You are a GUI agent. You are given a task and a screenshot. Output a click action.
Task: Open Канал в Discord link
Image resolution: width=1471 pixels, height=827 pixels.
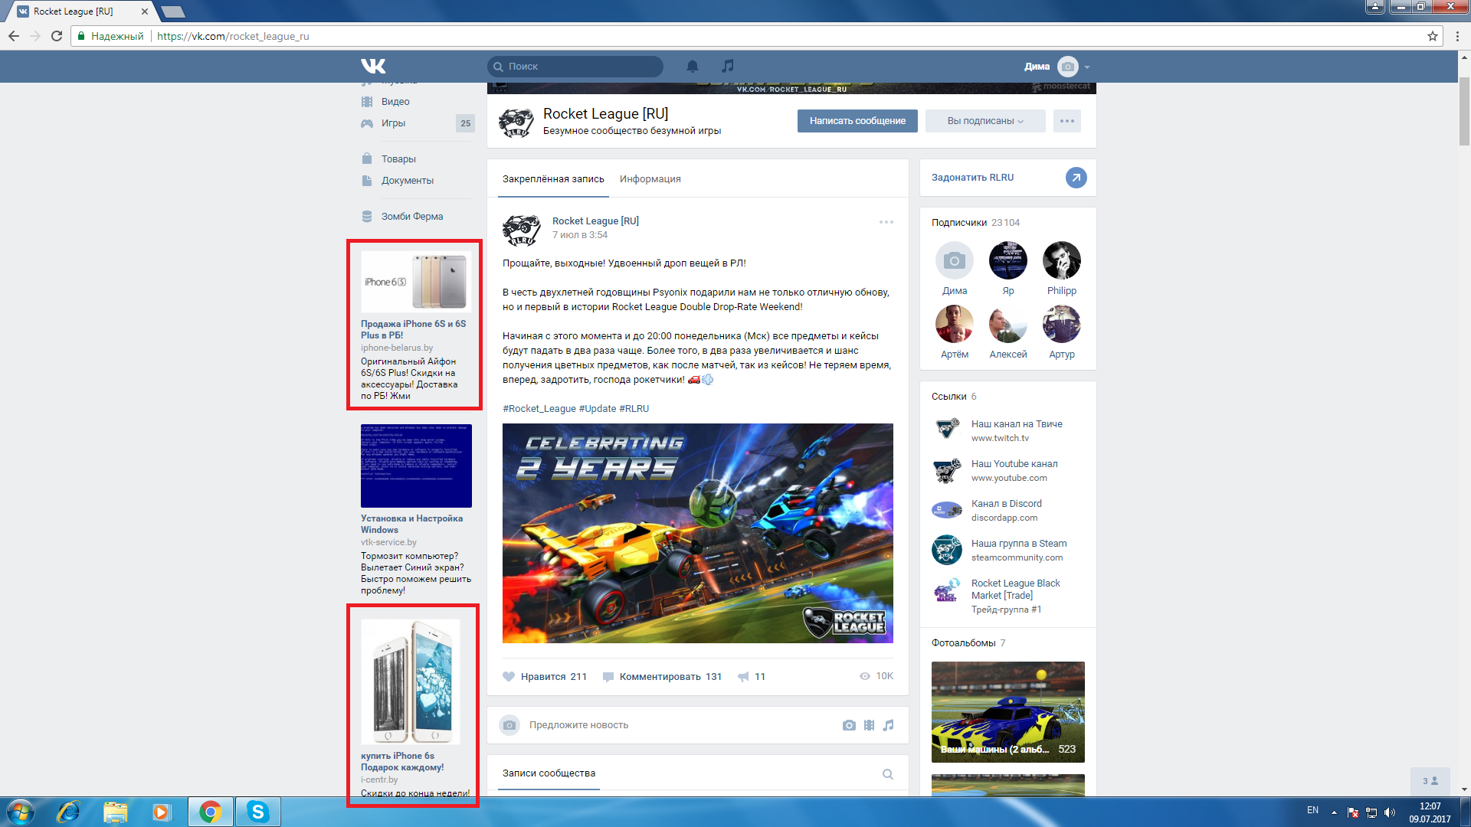[x=1006, y=503]
